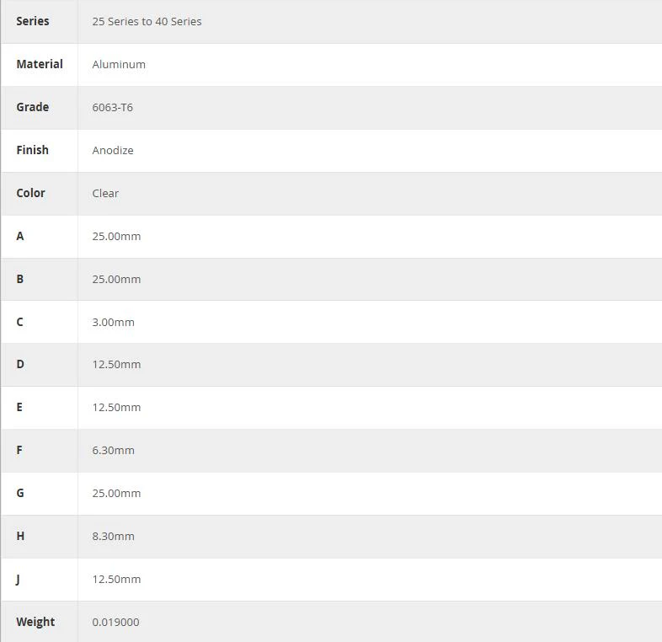Click the dimension E label
The width and height of the screenshot is (662, 642).
[19, 407]
